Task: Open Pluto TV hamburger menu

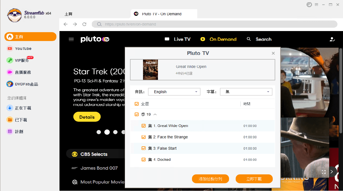Action: pyautogui.click(x=71, y=39)
